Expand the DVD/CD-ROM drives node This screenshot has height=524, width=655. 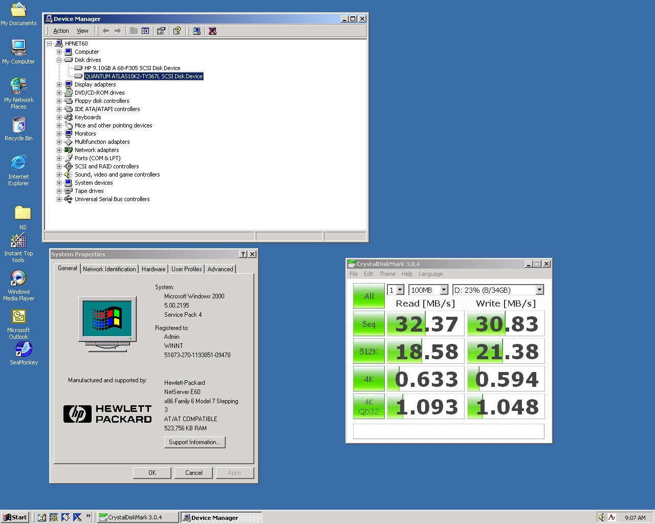coord(59,93)
